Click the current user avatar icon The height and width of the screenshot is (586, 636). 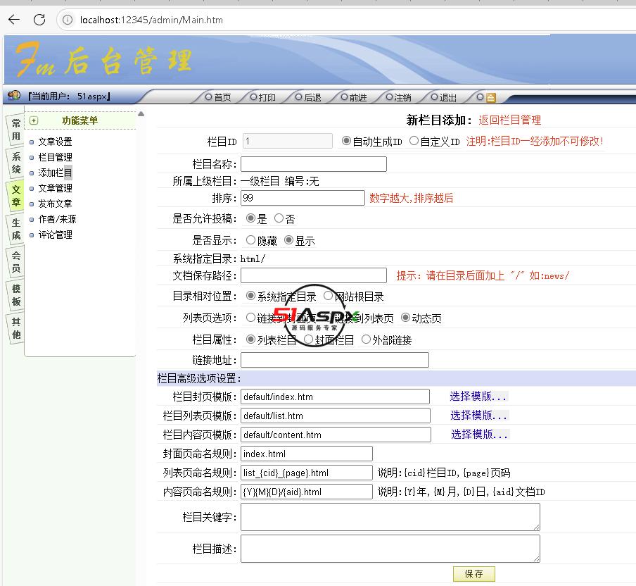pyautogui.click(x=14, y=96)
